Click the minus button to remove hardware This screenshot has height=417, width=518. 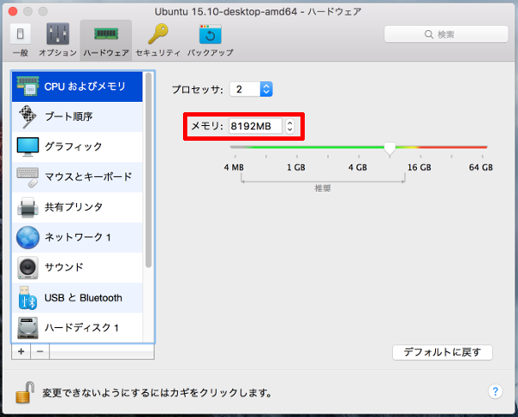[40, 351]
